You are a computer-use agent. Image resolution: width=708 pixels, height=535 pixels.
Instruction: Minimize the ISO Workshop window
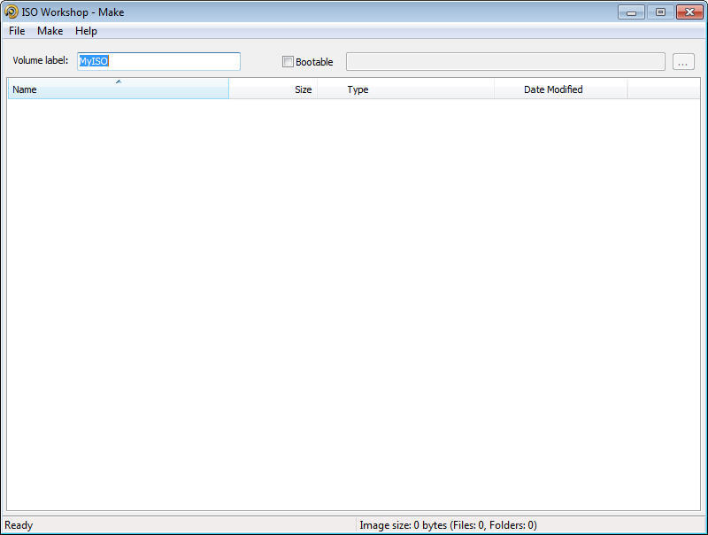[631, 12]
